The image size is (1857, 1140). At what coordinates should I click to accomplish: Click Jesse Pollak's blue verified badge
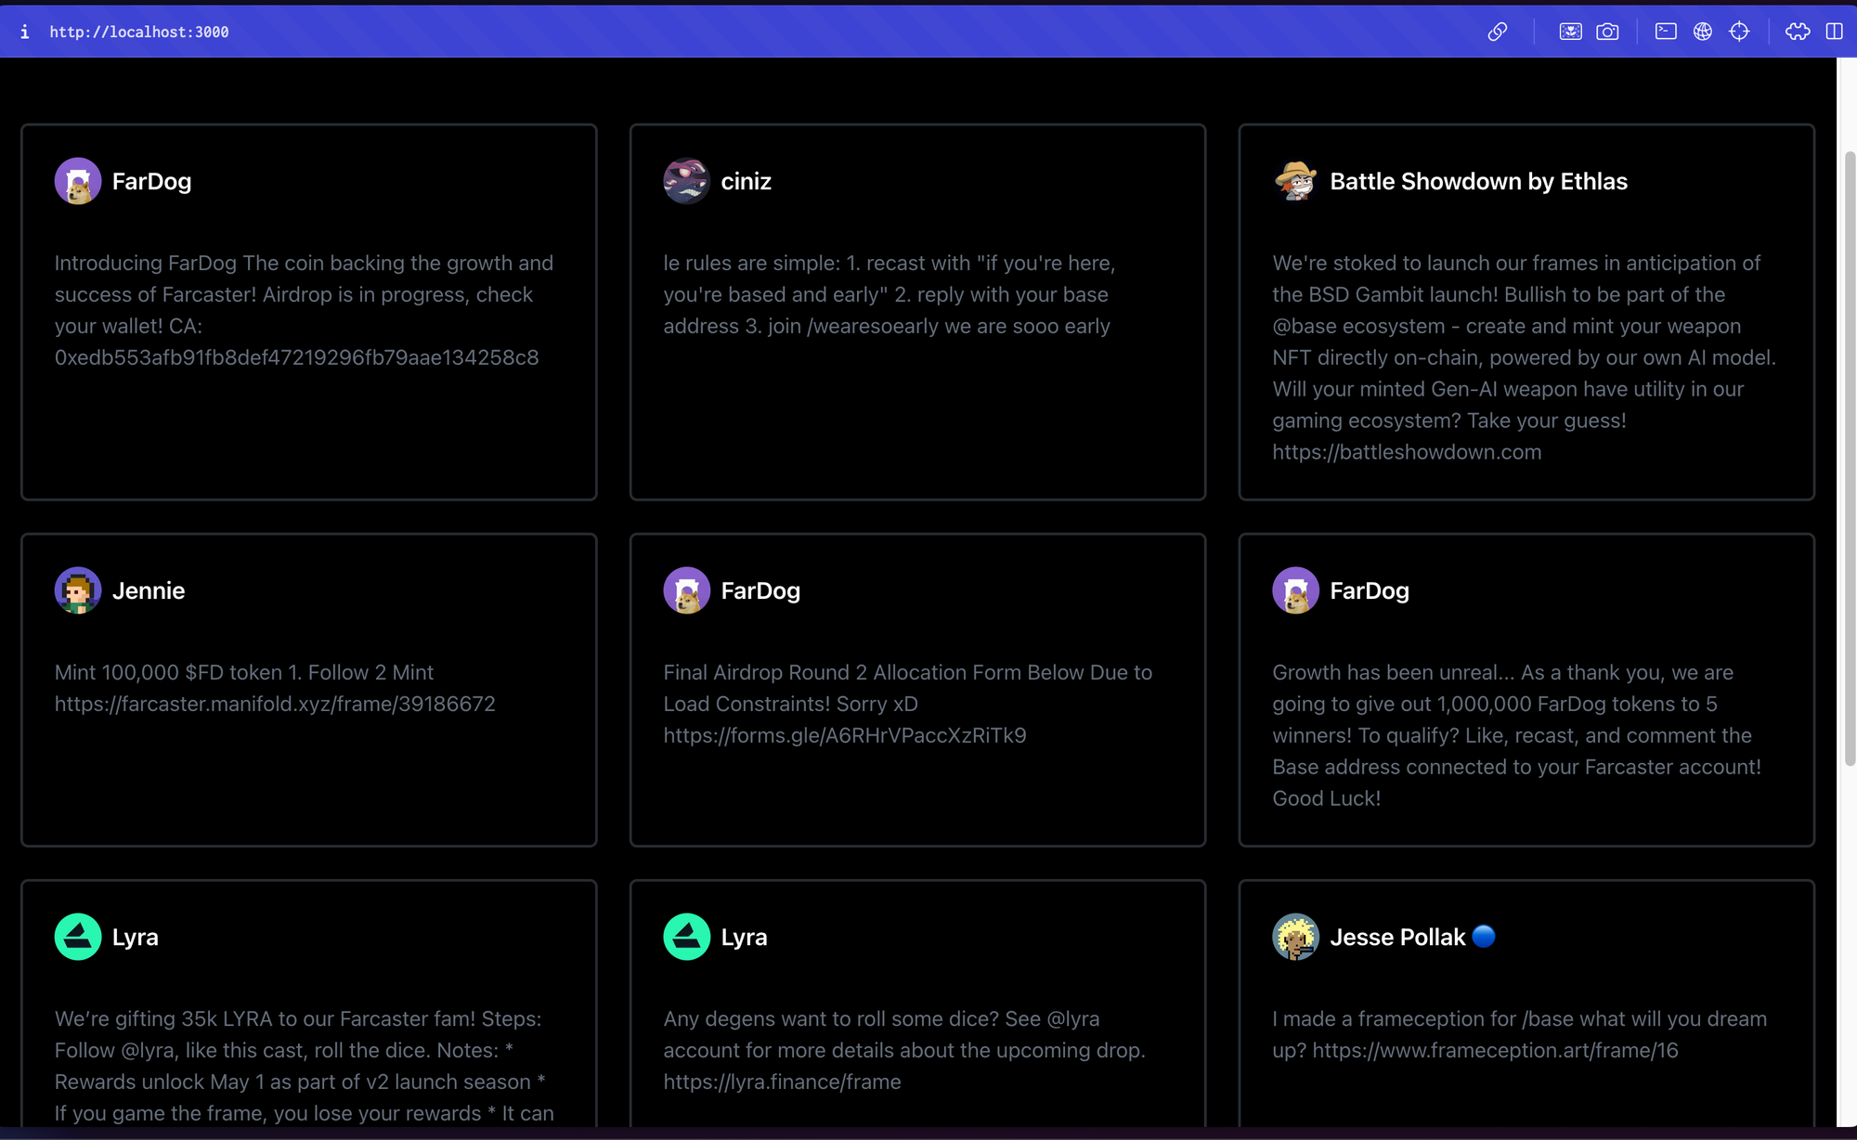pos(1484,936)
